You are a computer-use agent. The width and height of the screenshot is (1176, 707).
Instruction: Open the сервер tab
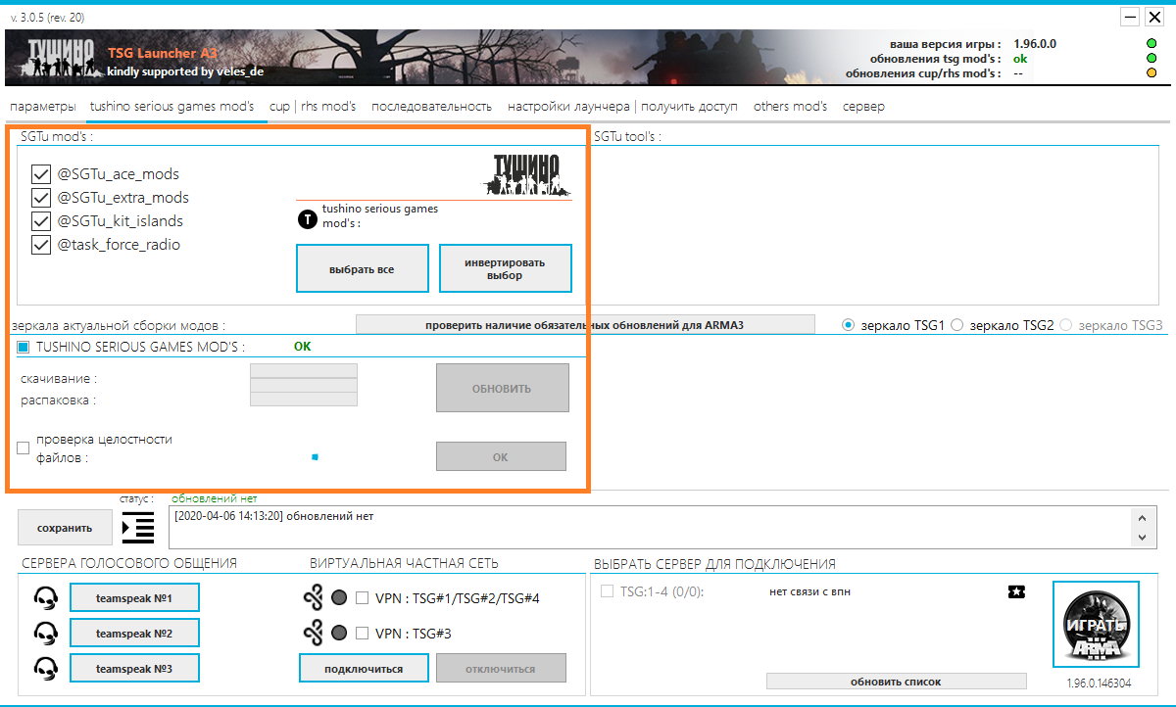(x=863, y=107)
